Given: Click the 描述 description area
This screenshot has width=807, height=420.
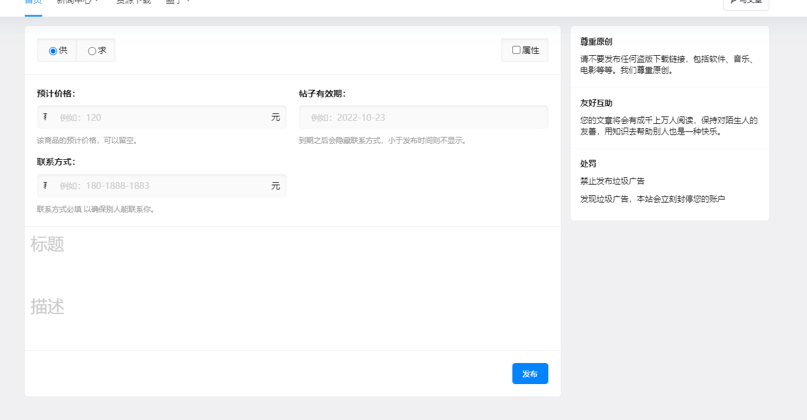Looking at the screenshot, I should [x=293, y=307].
